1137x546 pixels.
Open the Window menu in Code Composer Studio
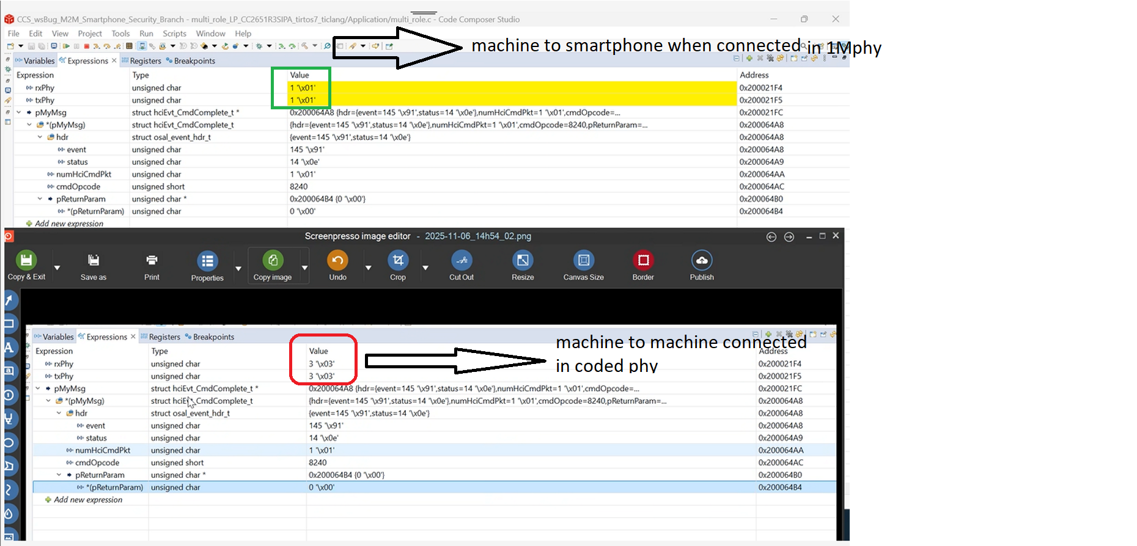coord(211,34)
